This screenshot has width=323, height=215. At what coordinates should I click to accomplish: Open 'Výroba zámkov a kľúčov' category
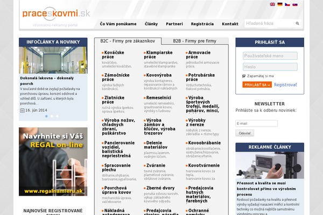(x=160, y=127)
